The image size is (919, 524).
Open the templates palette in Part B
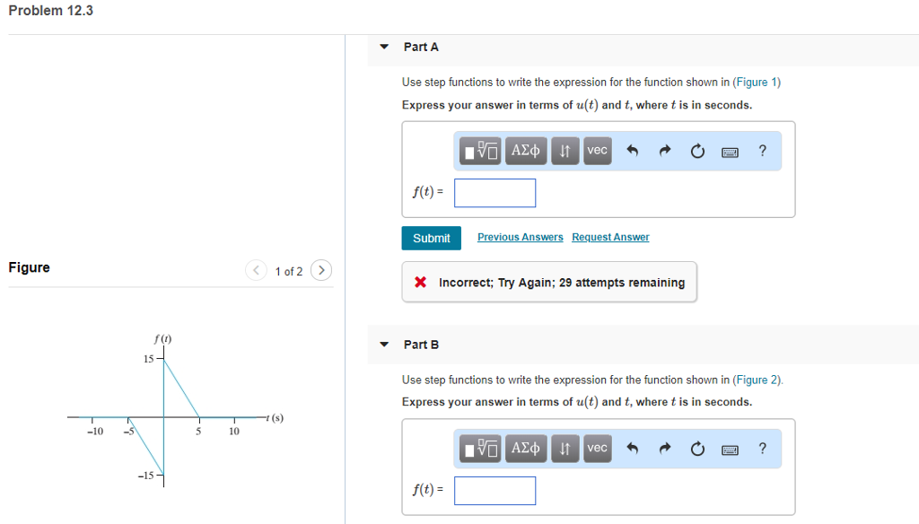click(479, 449)
